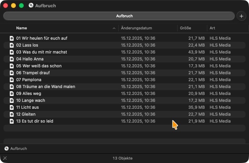Click file icon of 11 Licht aus

12,107
